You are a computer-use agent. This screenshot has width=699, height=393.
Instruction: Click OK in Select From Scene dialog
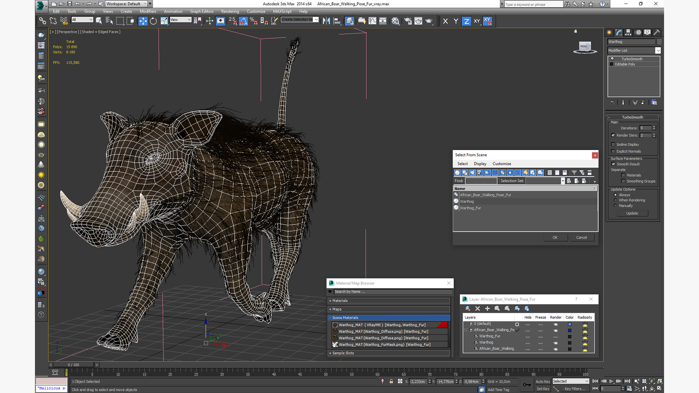point(555,237)
